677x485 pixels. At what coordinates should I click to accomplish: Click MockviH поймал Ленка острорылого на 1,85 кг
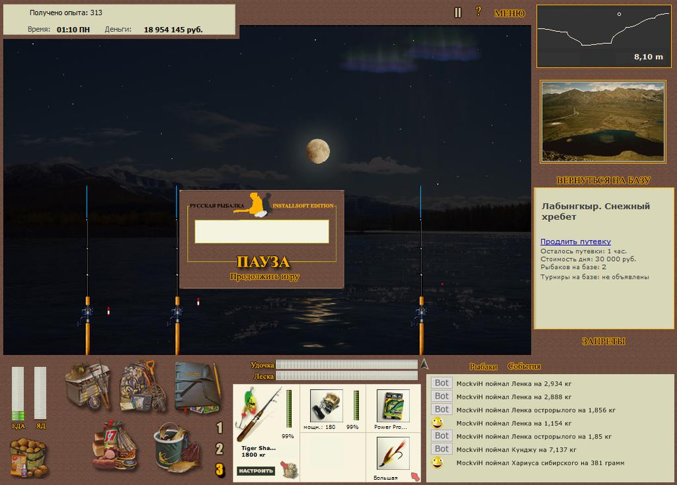click(x=534, y=436)
